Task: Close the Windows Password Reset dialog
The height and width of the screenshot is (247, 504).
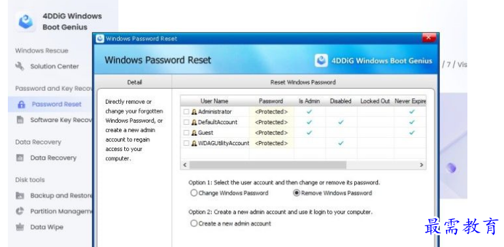Action: tap(428, 38)
